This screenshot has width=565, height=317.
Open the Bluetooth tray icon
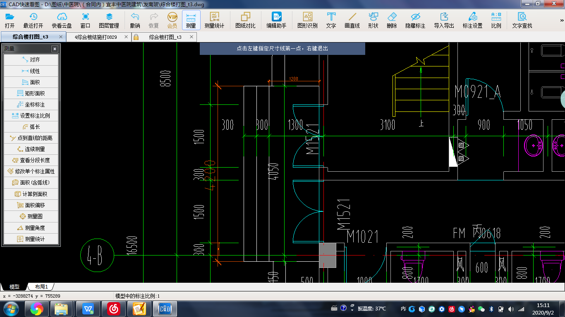491,309
